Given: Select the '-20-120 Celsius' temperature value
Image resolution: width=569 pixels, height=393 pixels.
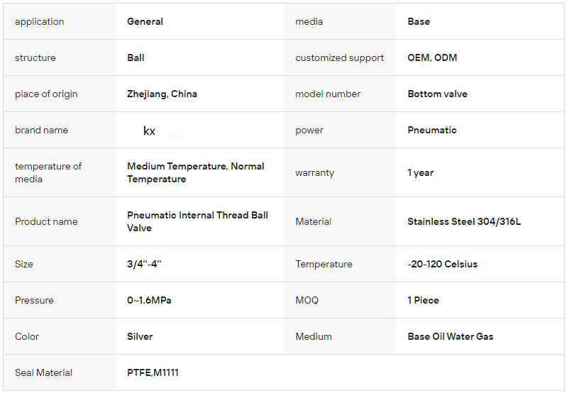Looking at the screenshot, I should [442, 265].
